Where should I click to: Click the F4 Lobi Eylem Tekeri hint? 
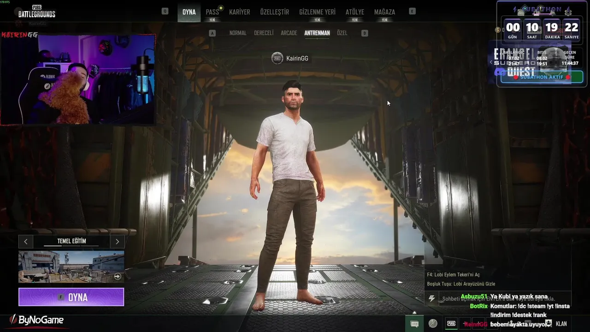[453, 275]
